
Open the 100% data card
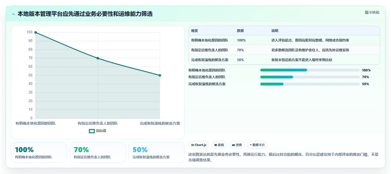pyautogui.click(x=39, y=152)
